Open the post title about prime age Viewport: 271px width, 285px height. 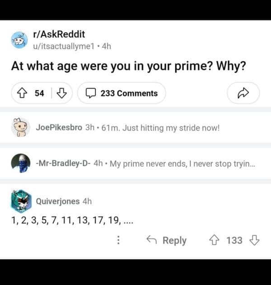point(128,66)
